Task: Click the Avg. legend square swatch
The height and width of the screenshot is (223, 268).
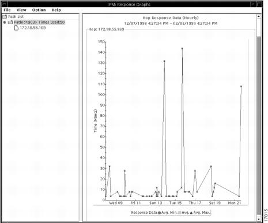Action: pos(180,213)
